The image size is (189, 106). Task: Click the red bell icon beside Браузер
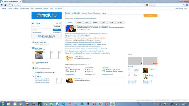click(x=54, y=72)
